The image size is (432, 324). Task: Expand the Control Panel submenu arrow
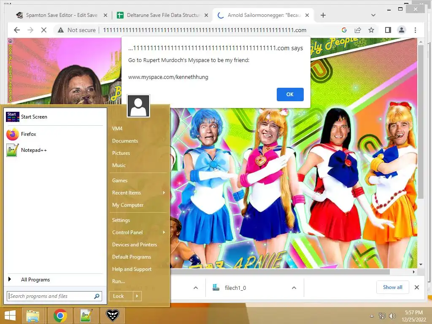tap(164, 232)
